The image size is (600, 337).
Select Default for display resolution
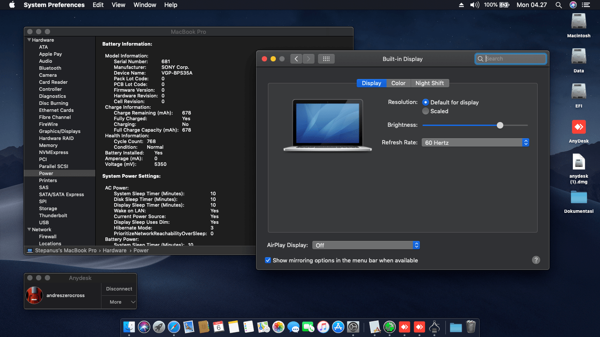click(426, 102)
